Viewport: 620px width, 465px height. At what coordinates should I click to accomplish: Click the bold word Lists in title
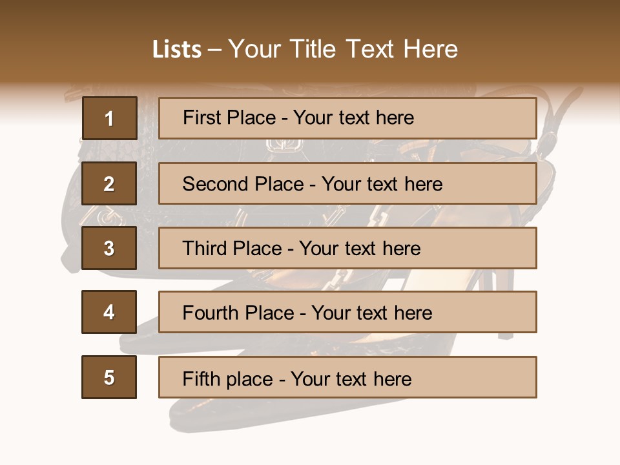click(177, 50)
